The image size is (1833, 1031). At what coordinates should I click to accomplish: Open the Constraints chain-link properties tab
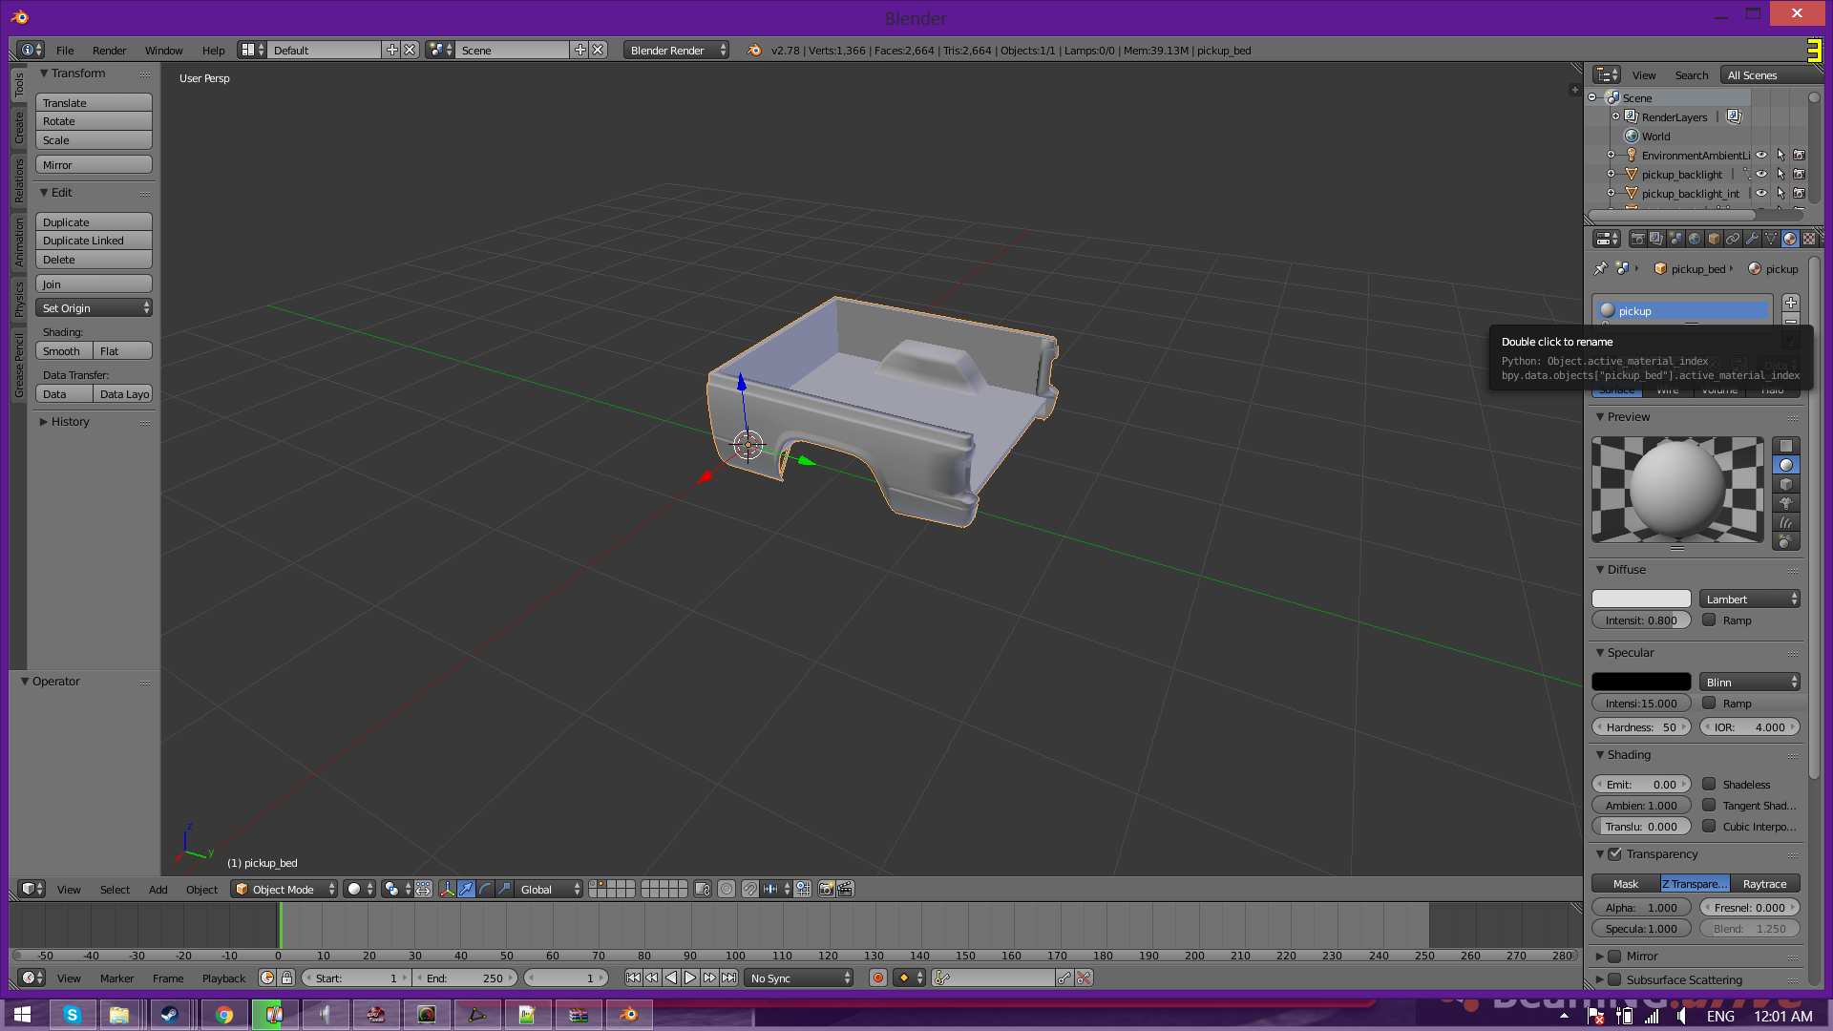pyautogui.click(x=1733, y=239)
